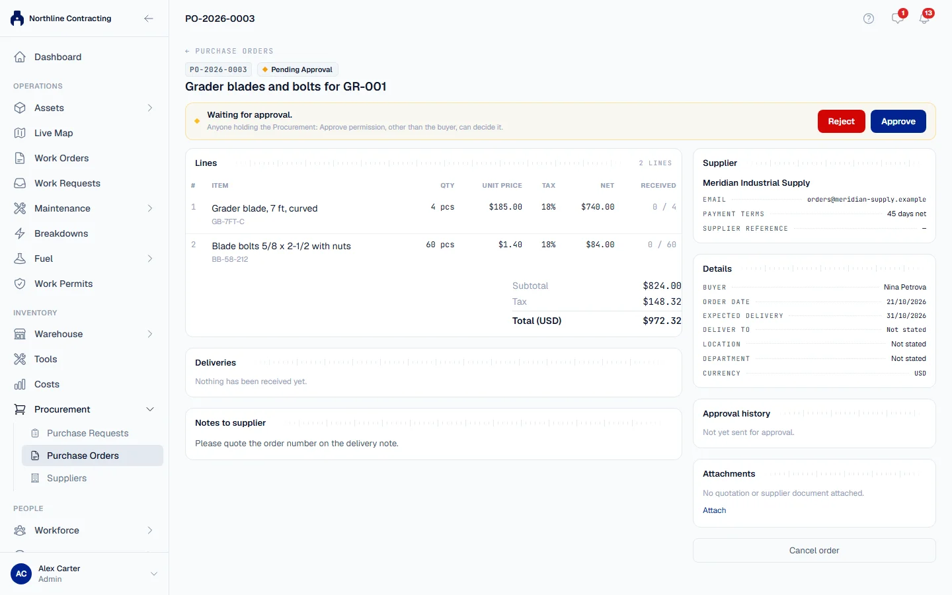The width and height of the screenshot is (952, 595).
Task: Click the Work Requests inbox icon
Action: pos(20,183)
